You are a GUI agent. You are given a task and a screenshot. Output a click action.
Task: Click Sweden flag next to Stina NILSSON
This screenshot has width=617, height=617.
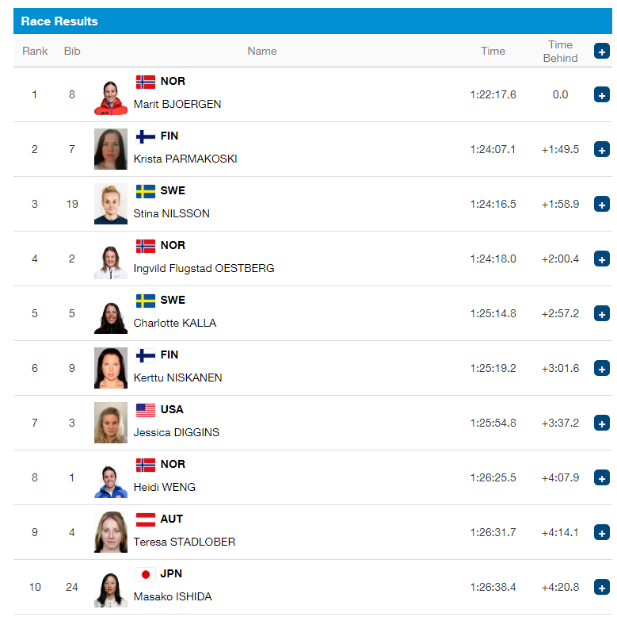point(145,191)
